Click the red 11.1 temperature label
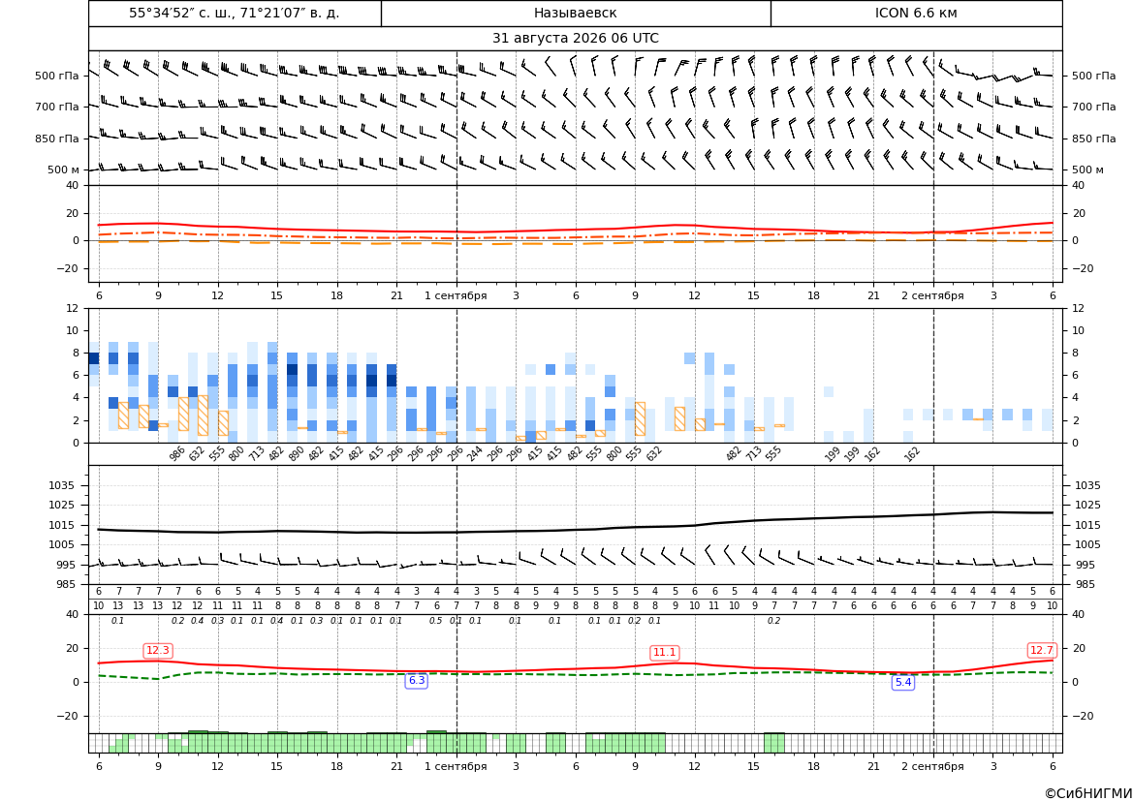 click(664, 652)
